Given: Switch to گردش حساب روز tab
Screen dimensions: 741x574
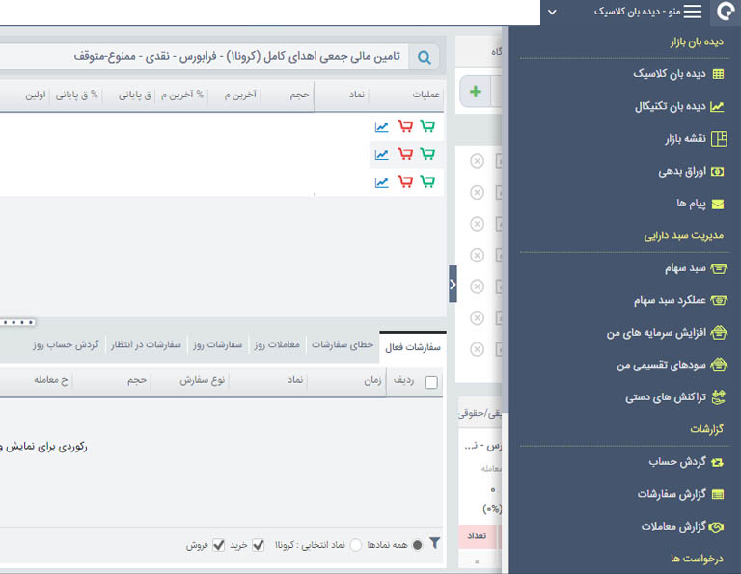Looking at the screenshot, I should [x=67, y=344].
